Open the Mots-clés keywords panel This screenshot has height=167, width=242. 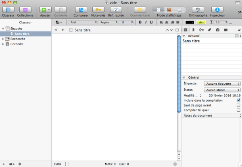[x=97, y=9]
